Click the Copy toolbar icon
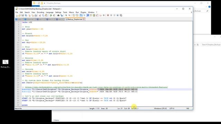 [x=43, y=15]
